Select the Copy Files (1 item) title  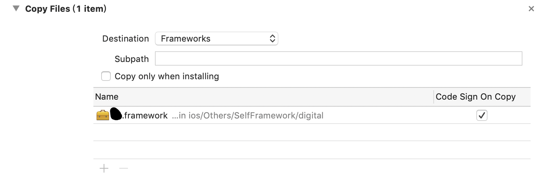coord(66,9)
